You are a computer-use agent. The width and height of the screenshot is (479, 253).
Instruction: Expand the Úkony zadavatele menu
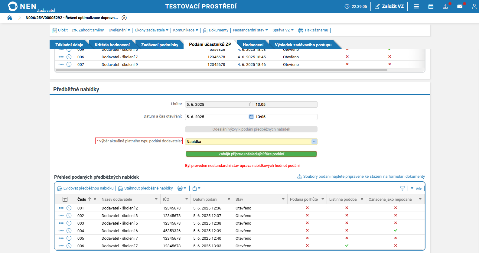pyautogui.click(x=151, y=30)
